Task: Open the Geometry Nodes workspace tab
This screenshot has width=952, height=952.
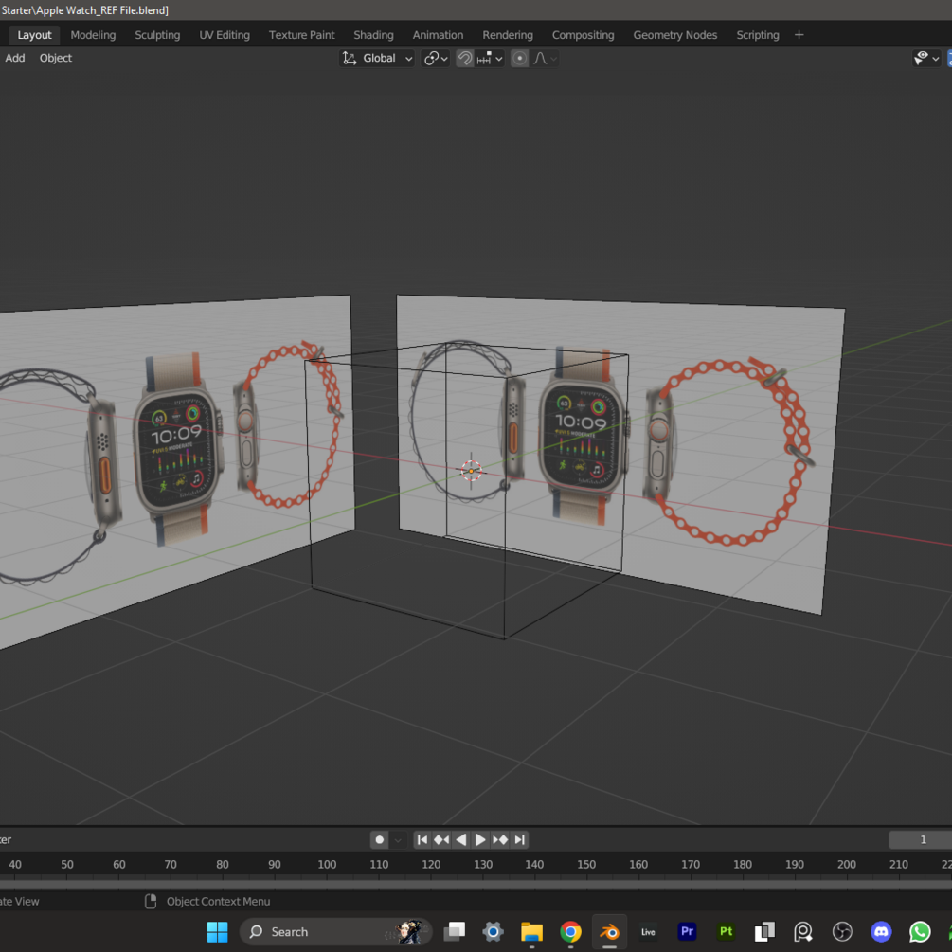Action: point(675,35)
